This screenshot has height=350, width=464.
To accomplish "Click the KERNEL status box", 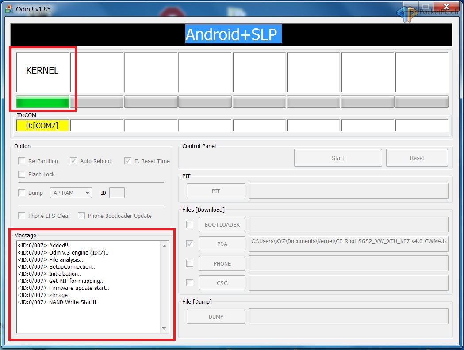I will [42, 72].
